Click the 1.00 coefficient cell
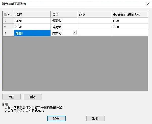 129,21
